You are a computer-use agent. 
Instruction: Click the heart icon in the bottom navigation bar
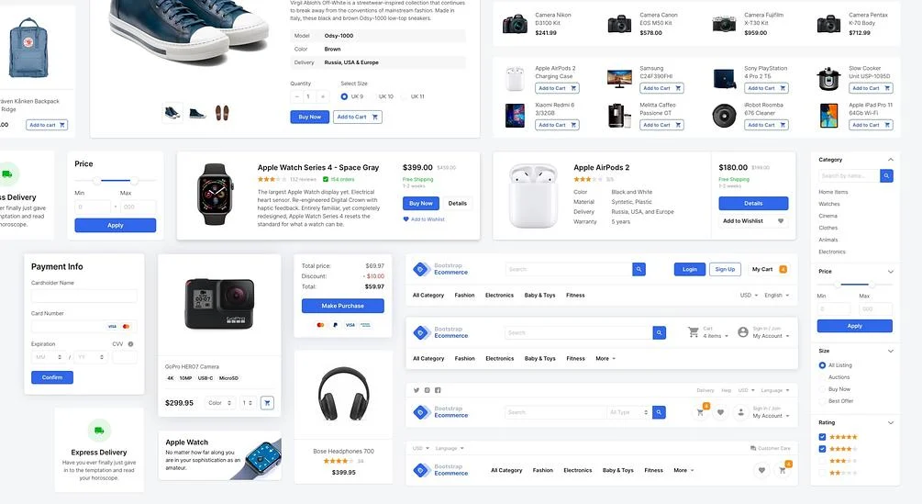pos(761,470)
